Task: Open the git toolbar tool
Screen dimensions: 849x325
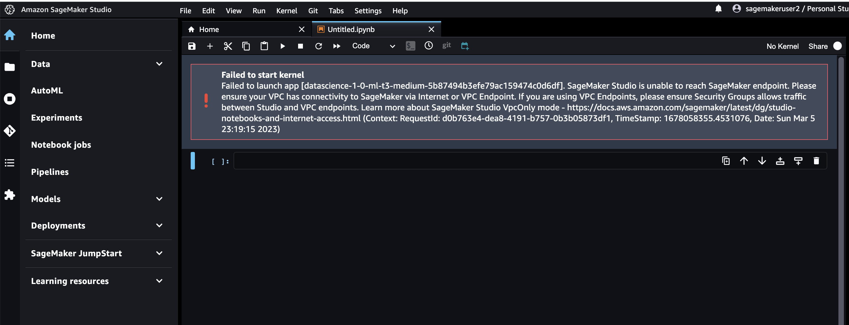Action: coord(447,46)
